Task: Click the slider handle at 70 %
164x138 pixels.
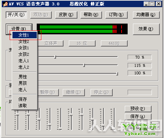Action: [x=55, y=57]
